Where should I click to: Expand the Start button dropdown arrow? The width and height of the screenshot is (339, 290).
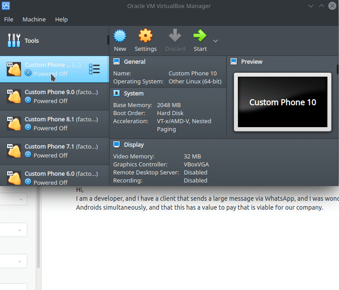215,41
